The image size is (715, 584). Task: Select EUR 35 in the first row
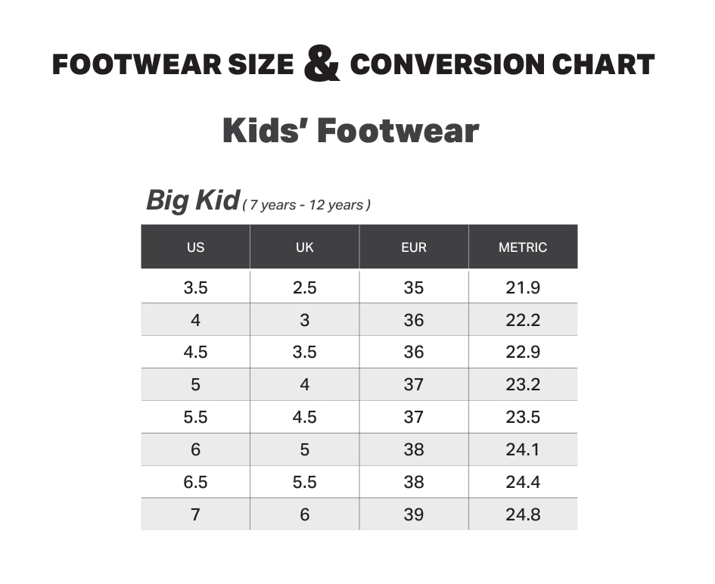pos(414,287)
